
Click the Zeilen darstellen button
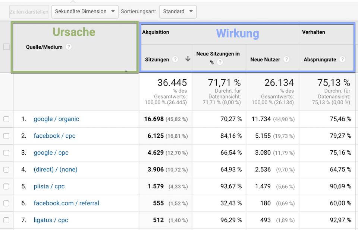click(x=29, y=12)
